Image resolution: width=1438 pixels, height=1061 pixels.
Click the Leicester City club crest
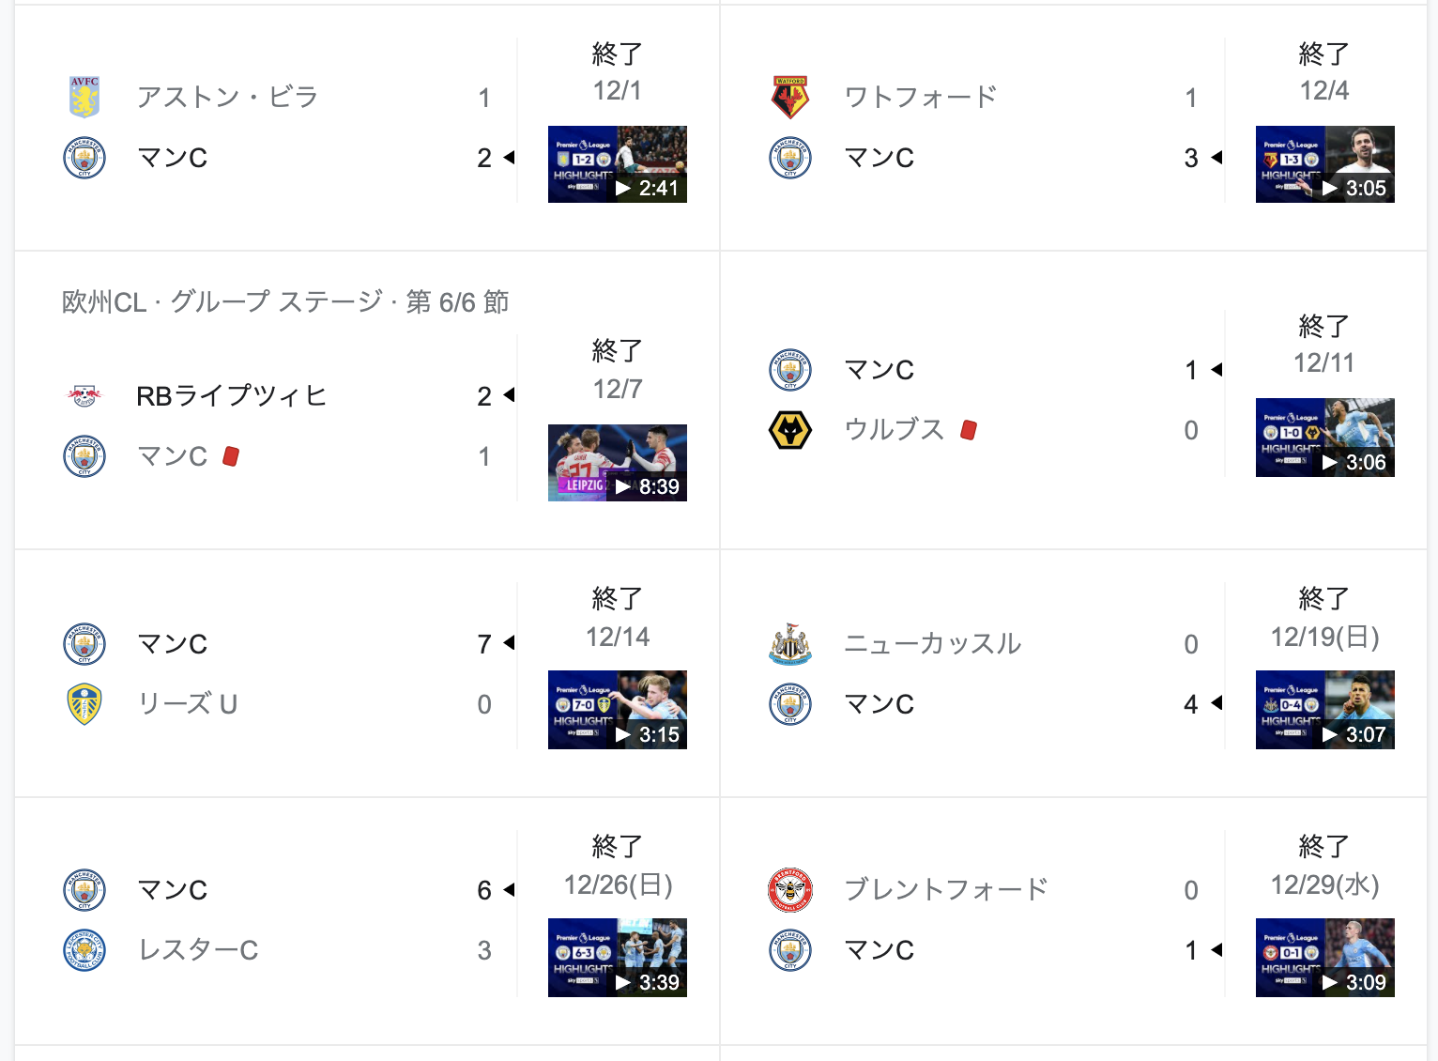coord(84,950)
